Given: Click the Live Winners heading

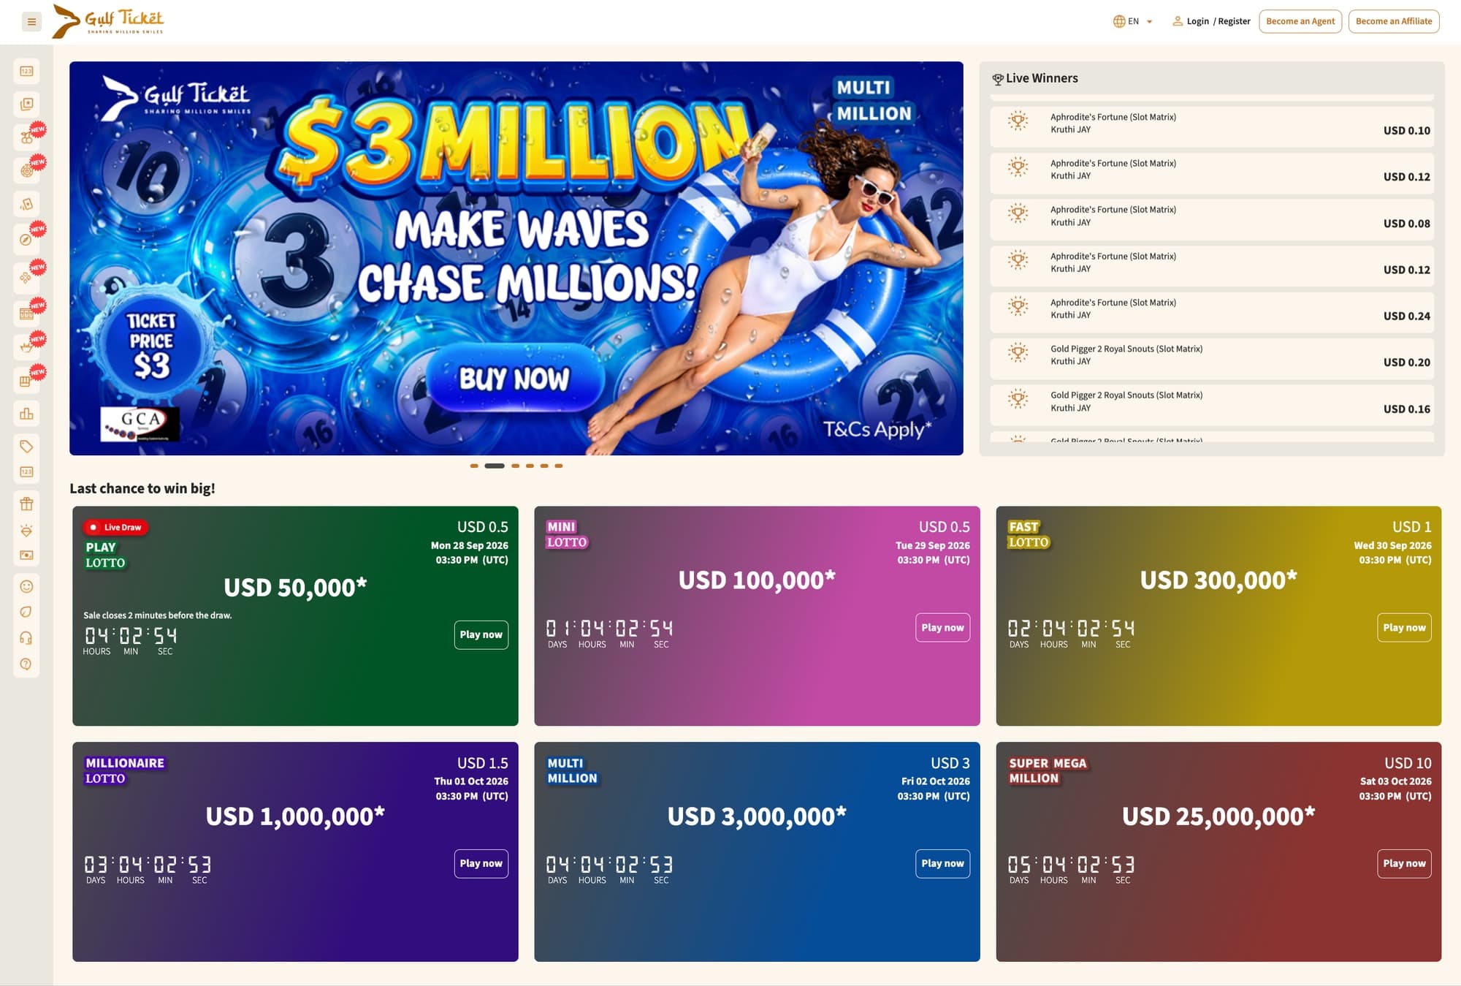Looking at the screenshot, I should (x=1041, y=78).
